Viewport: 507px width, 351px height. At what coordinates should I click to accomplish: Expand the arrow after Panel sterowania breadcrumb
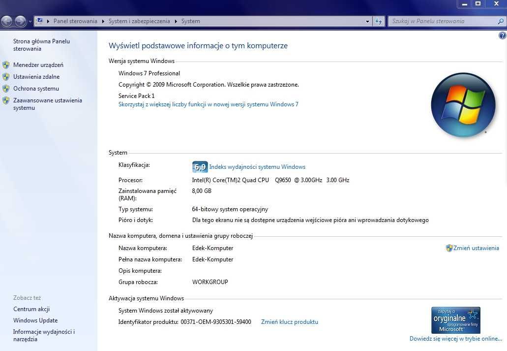tap(103, 21)
